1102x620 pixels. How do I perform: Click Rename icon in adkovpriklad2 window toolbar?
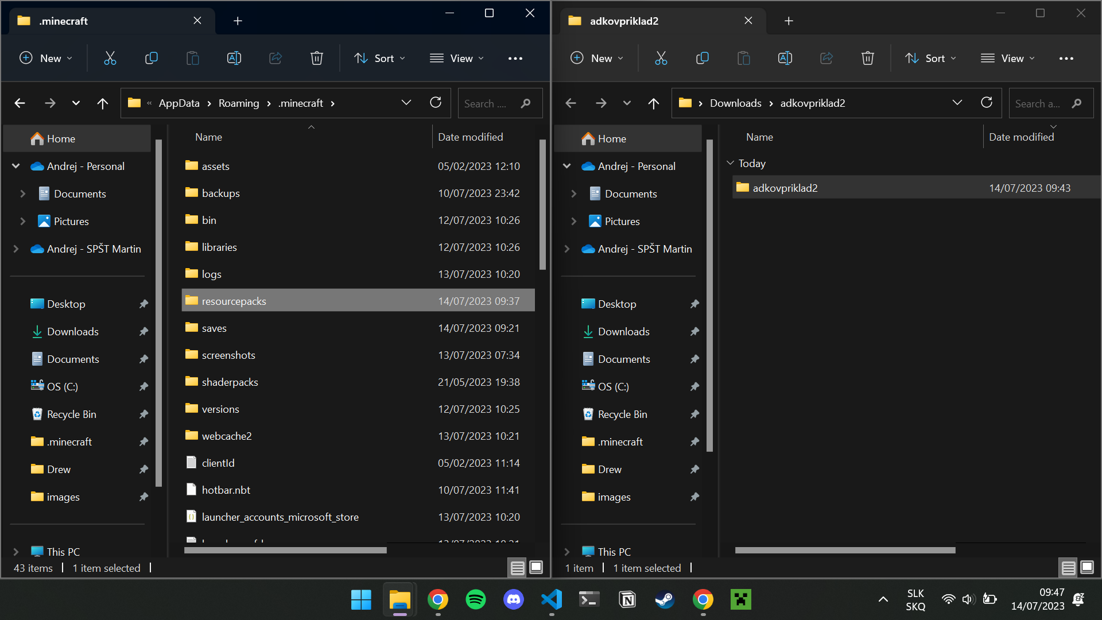tap(785, 58)
